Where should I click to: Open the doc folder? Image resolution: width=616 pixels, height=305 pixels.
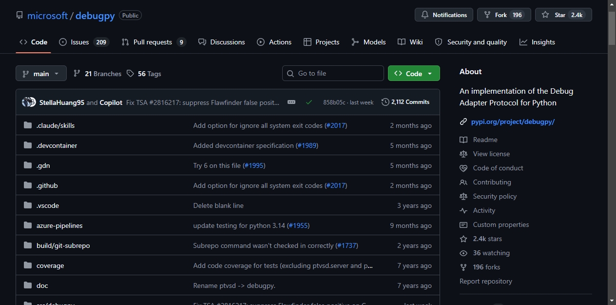42,285
